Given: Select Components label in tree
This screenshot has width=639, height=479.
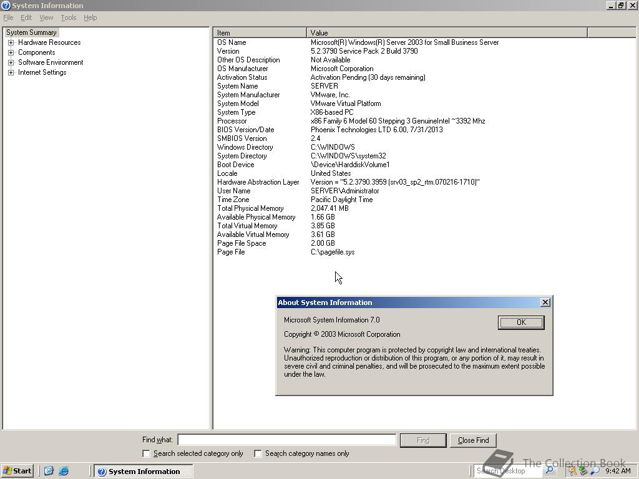Looking at the screenshot, I should (x=37, y=52).
